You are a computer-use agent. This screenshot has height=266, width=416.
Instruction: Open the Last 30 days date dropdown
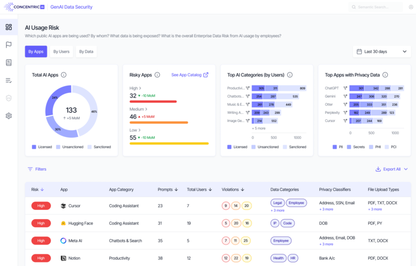(x=382, y=51)
